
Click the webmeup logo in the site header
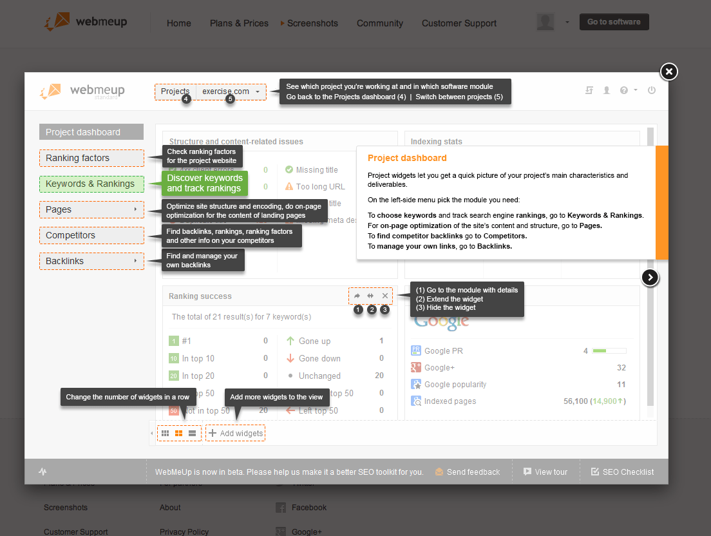85,21
